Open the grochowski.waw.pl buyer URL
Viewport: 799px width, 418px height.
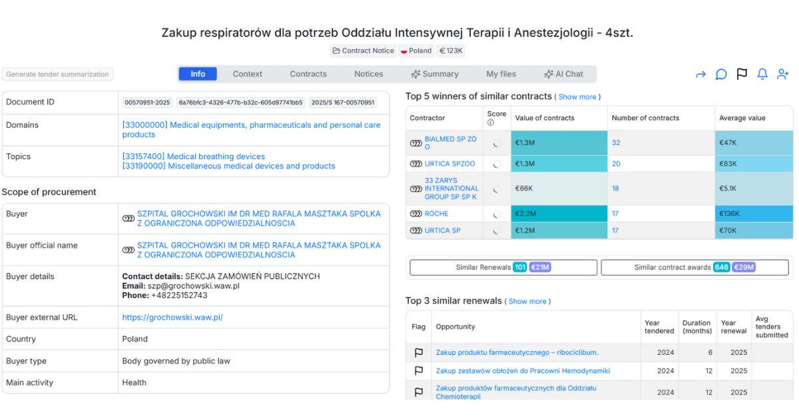click(172, 317)
